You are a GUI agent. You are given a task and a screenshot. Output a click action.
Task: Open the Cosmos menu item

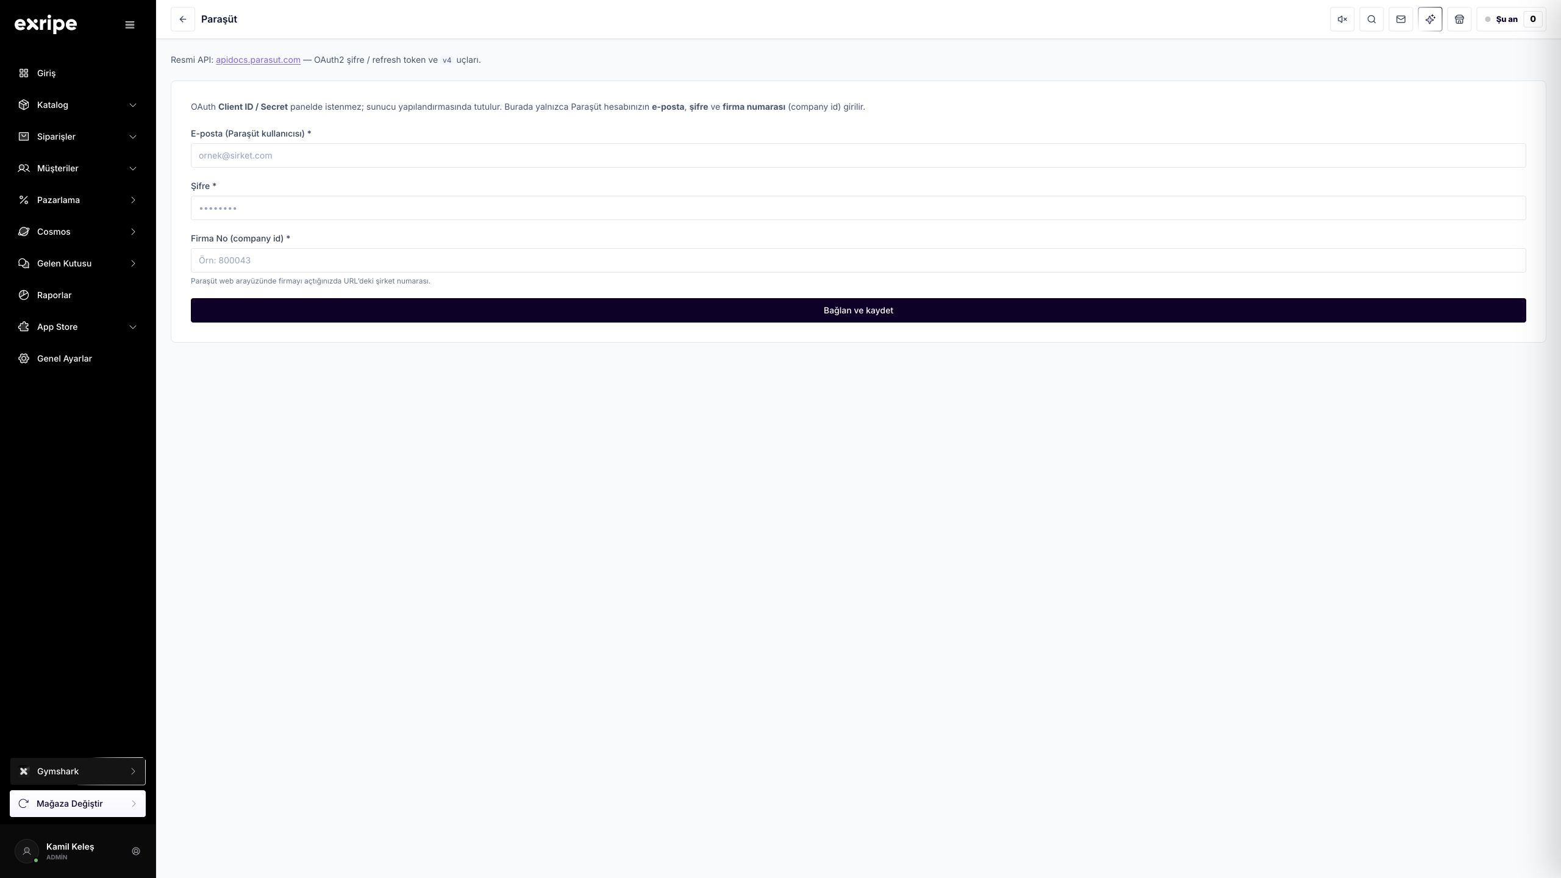click(x=77, y=232)
